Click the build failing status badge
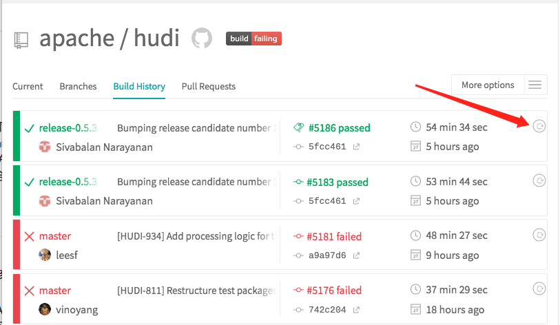 253,39
